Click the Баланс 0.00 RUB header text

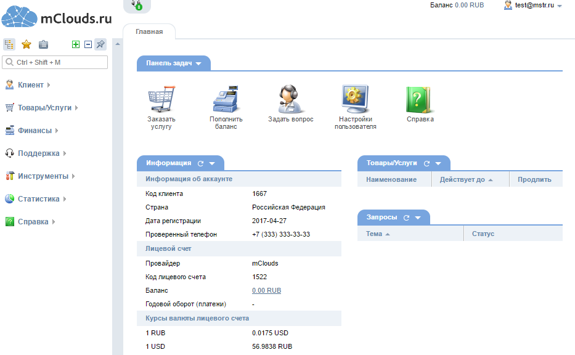(x=457, y=5)
